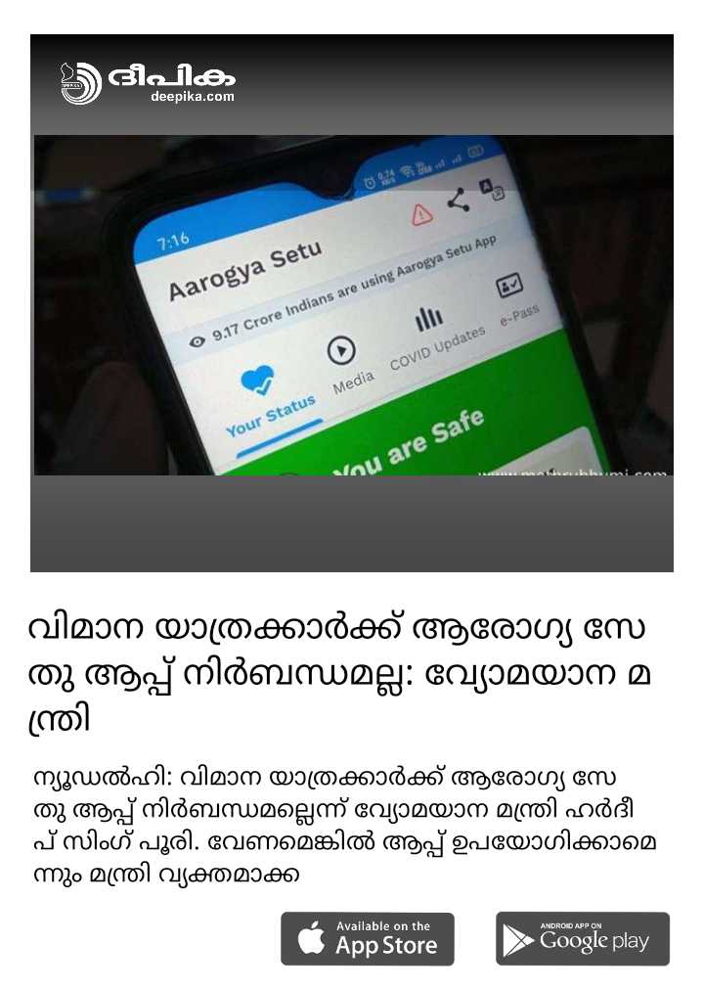Click the Aarogya Setu app title
The width and height of the screenshot is (704, 990).
click(245, 270)
